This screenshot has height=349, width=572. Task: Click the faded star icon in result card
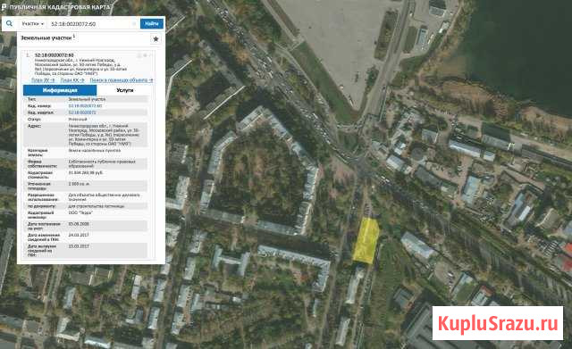pyautogui.click(x=145, y=55)
